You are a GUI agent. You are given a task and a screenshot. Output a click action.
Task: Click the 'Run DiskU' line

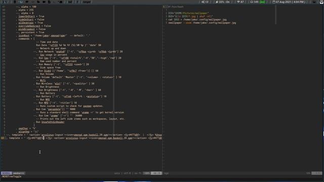tap(66, 71)
